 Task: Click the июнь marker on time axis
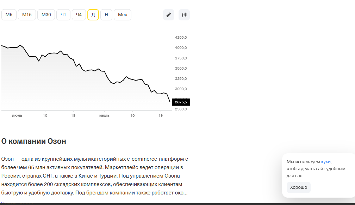pos(17,115)
